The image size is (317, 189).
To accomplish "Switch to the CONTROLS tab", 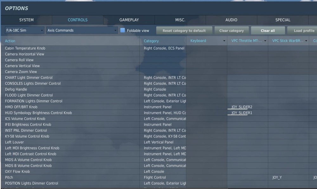I will [x=78, y=20].
